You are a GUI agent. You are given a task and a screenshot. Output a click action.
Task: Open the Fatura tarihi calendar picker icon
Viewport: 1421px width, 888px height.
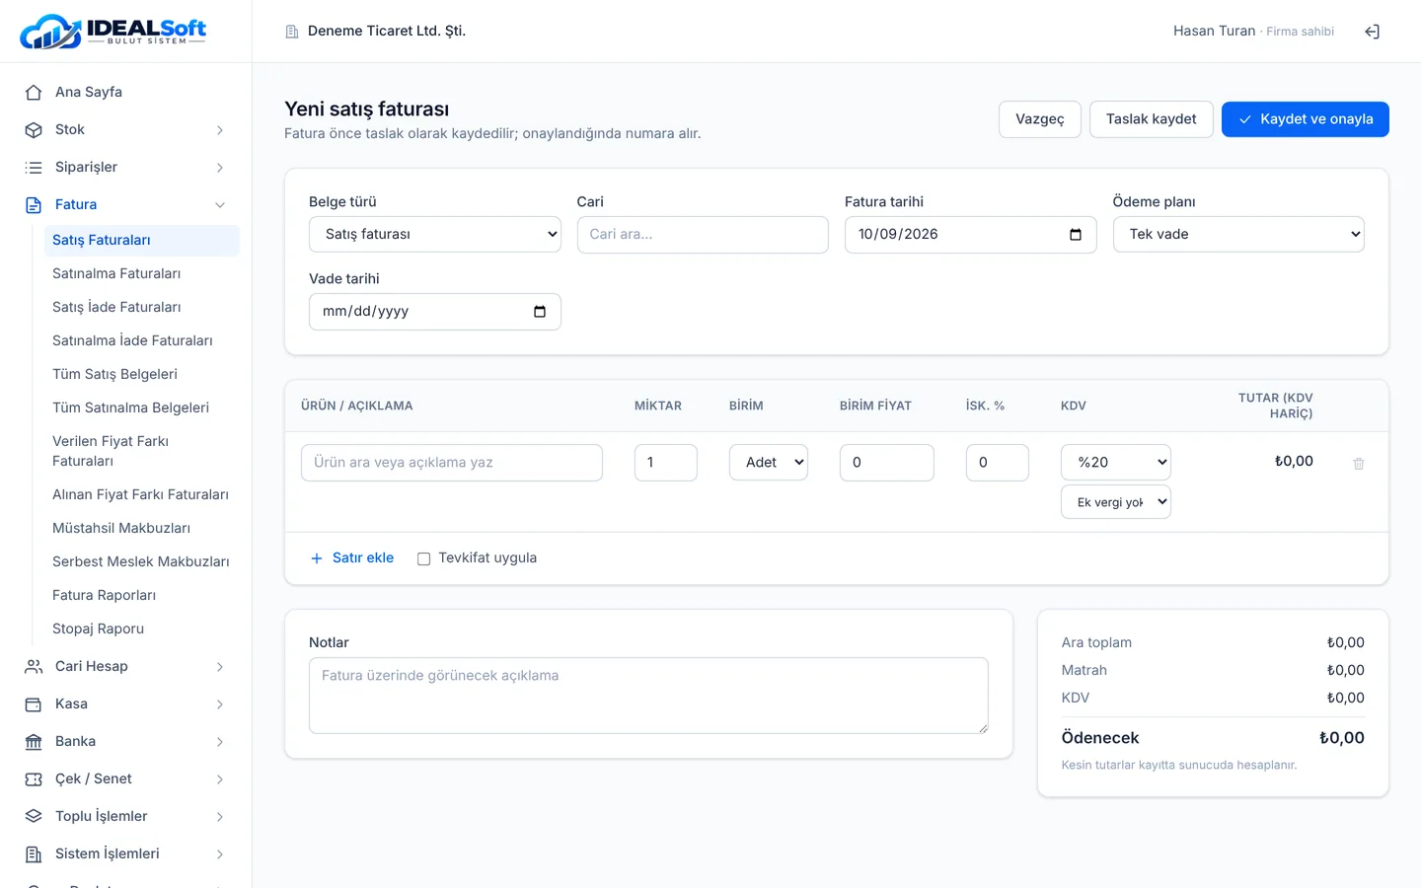(x=1076, y=235)
